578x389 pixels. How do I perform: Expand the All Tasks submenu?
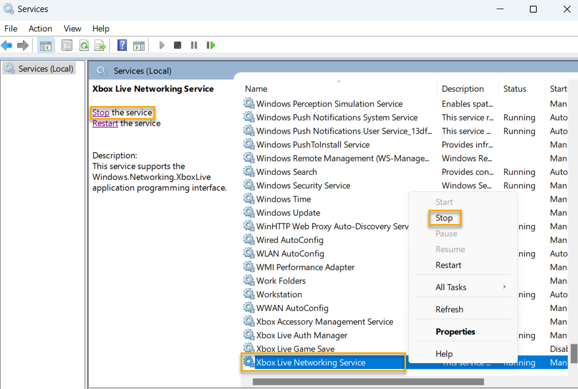[451, 287]
